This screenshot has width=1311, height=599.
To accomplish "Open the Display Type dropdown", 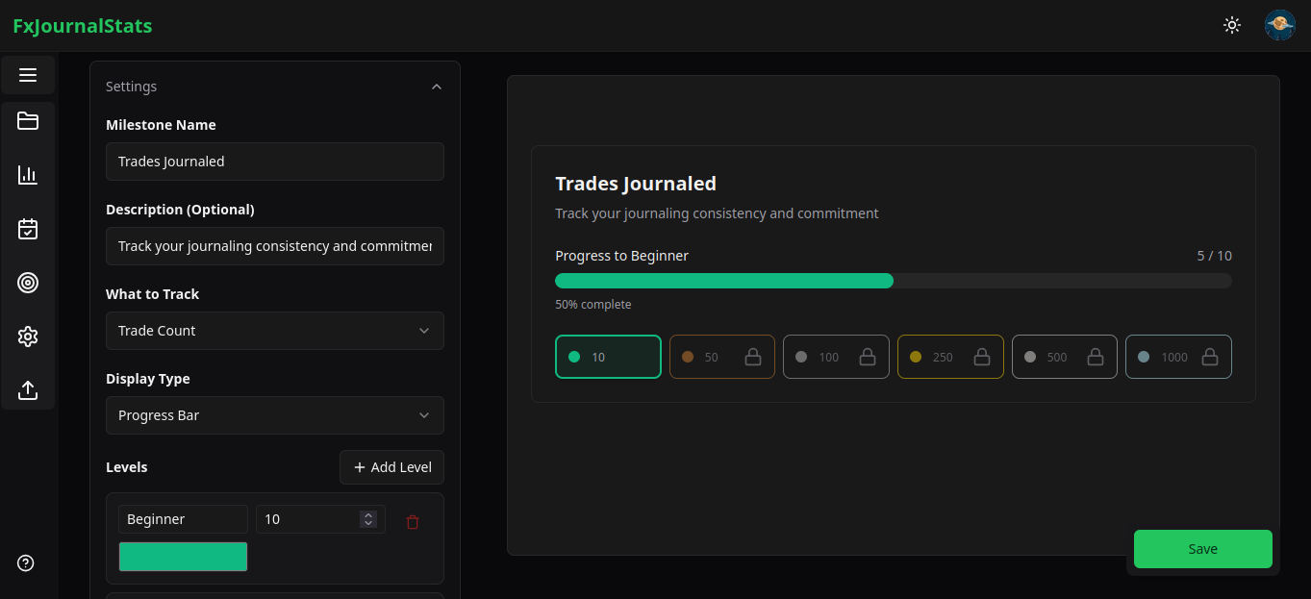I will 274,415.
